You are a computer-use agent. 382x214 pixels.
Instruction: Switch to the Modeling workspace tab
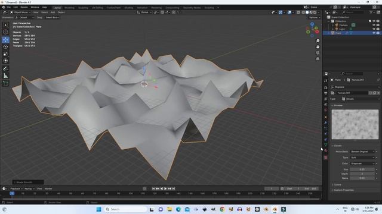(x=69, y=8)
